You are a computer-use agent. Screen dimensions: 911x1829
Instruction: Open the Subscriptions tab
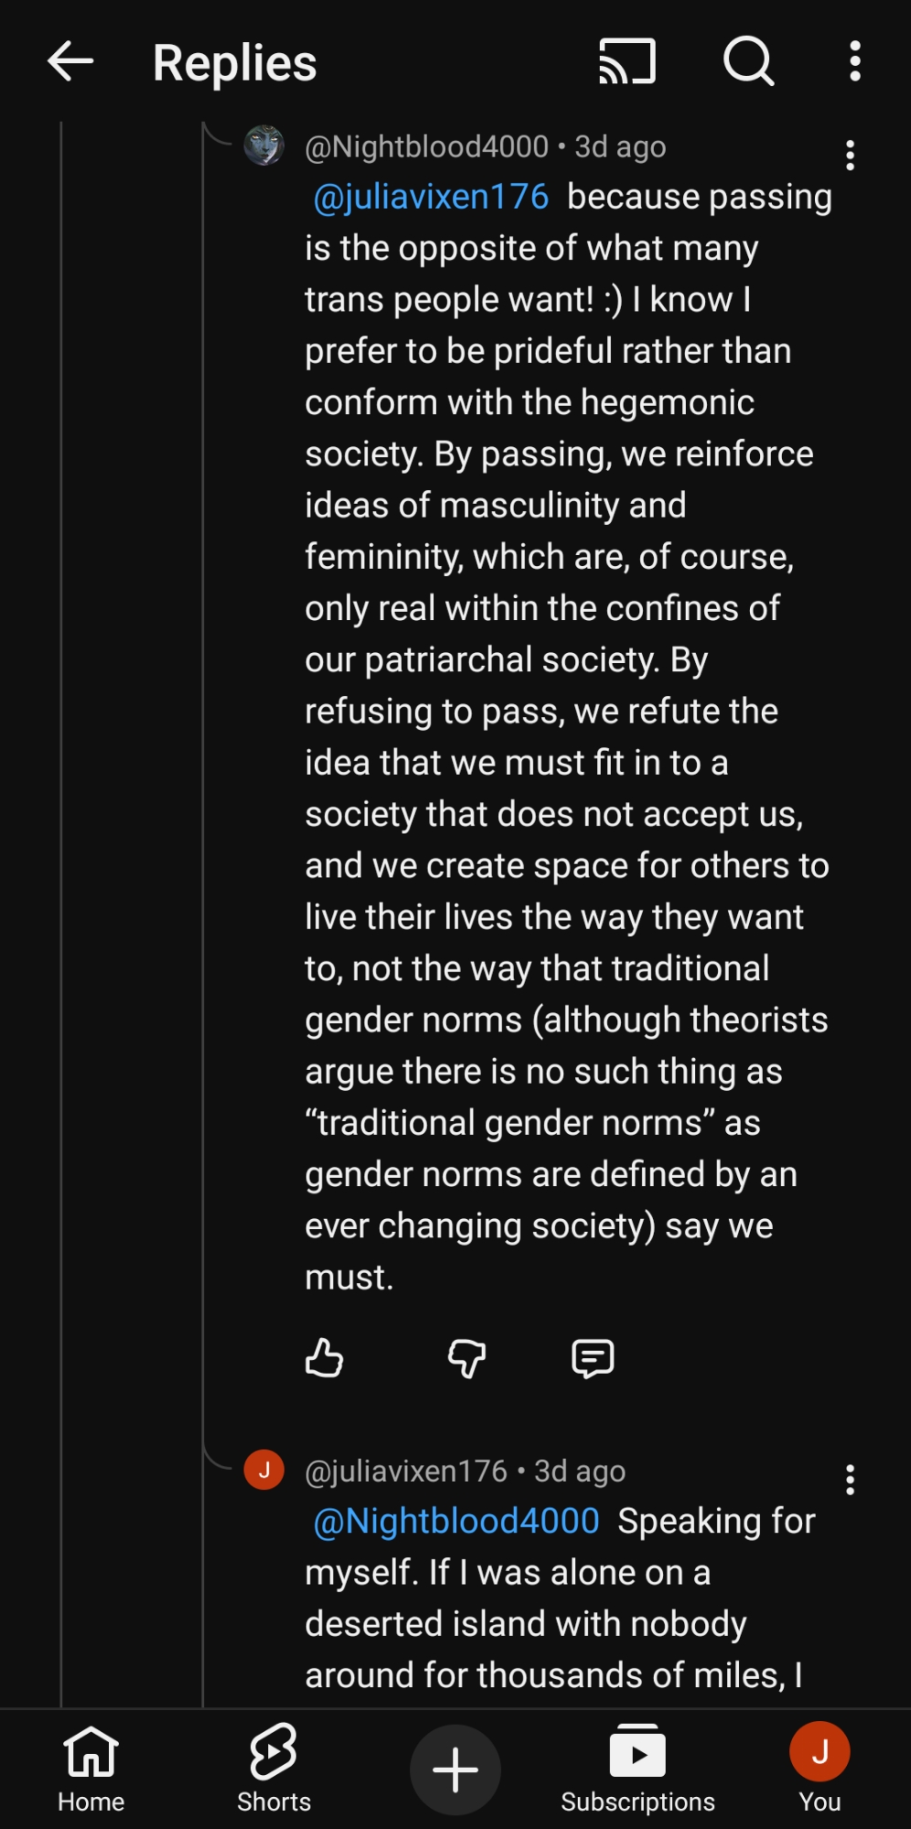638,1768
